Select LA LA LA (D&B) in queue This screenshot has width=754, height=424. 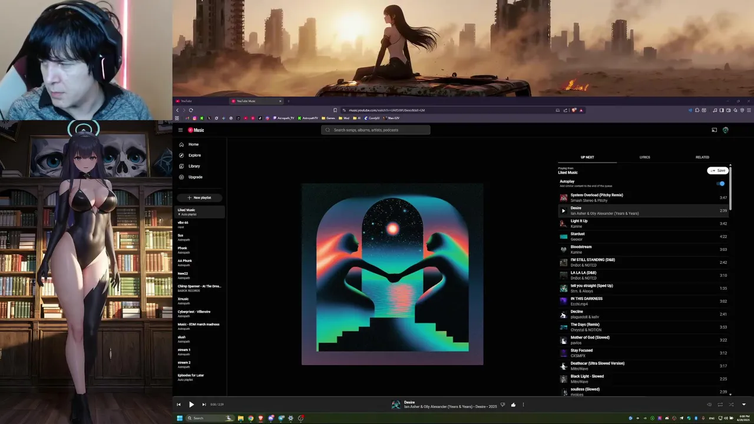pyautogui.click(x=643, y=276)
